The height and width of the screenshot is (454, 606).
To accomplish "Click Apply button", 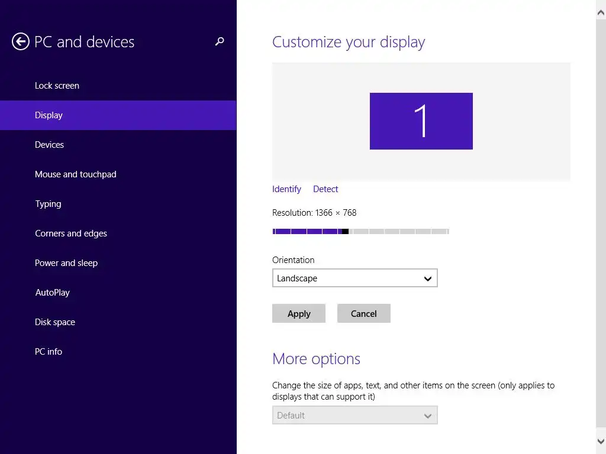I will pyautogui.click(x=299, y=313).
